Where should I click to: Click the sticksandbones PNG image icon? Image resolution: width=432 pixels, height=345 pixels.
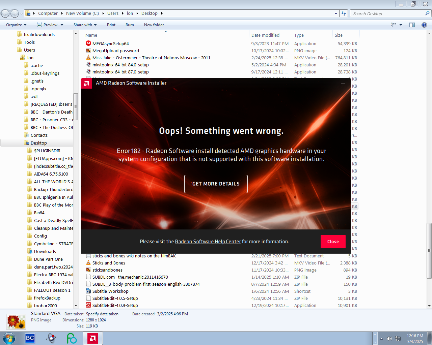point(88,270)
